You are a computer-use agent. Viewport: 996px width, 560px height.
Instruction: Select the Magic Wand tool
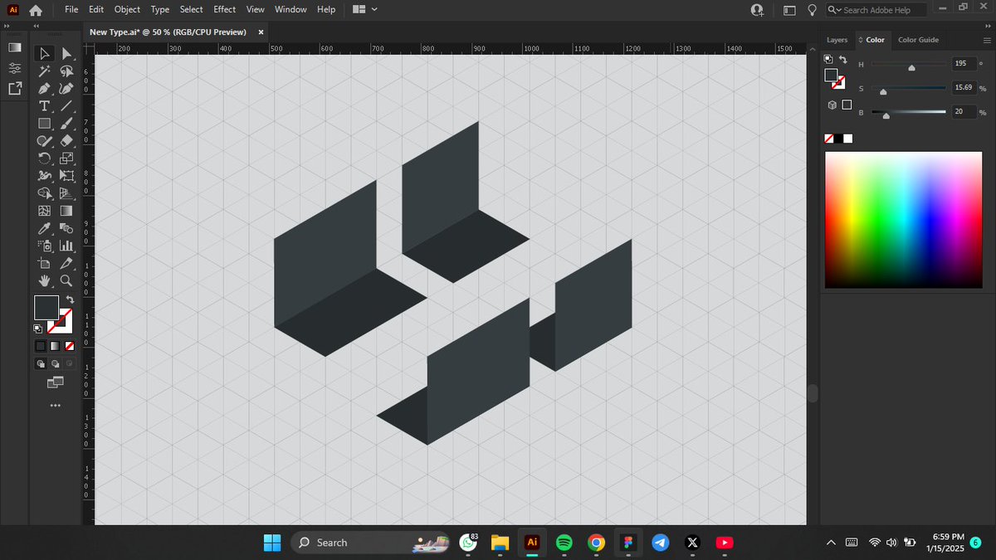point(45,71)
